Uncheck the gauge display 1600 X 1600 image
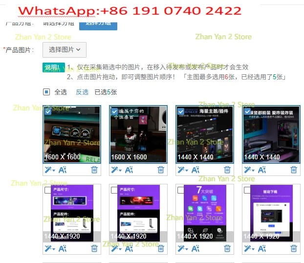Viewport: 304px width, 263px height. (48, 111)
